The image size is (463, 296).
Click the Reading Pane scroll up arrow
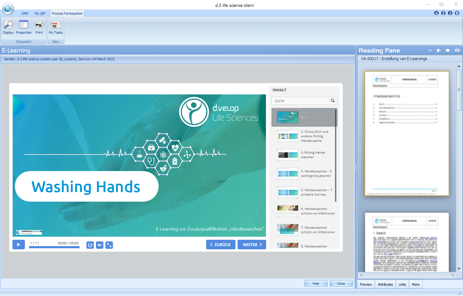459,66
